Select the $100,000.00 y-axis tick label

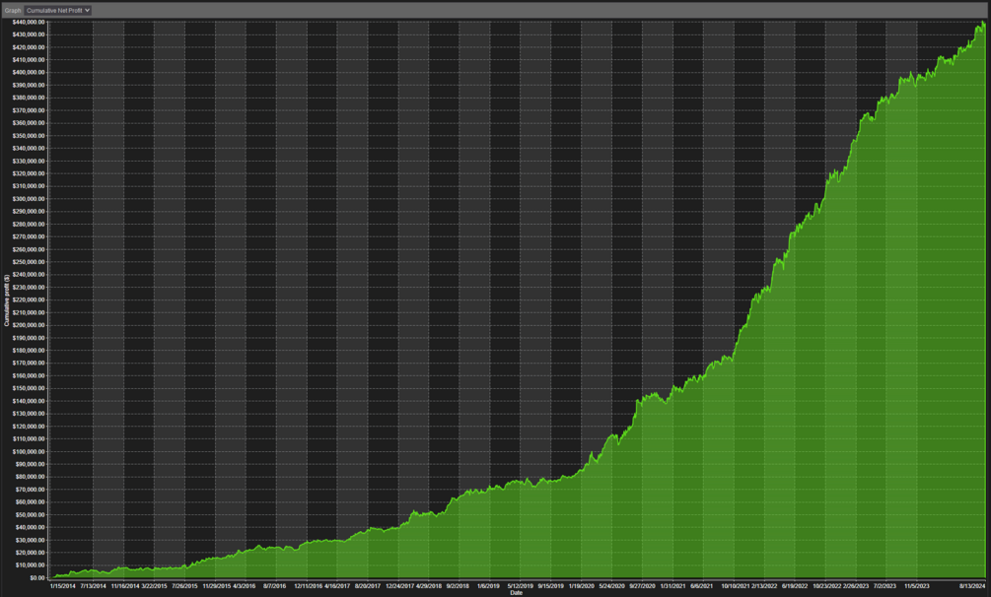(29, 452)
